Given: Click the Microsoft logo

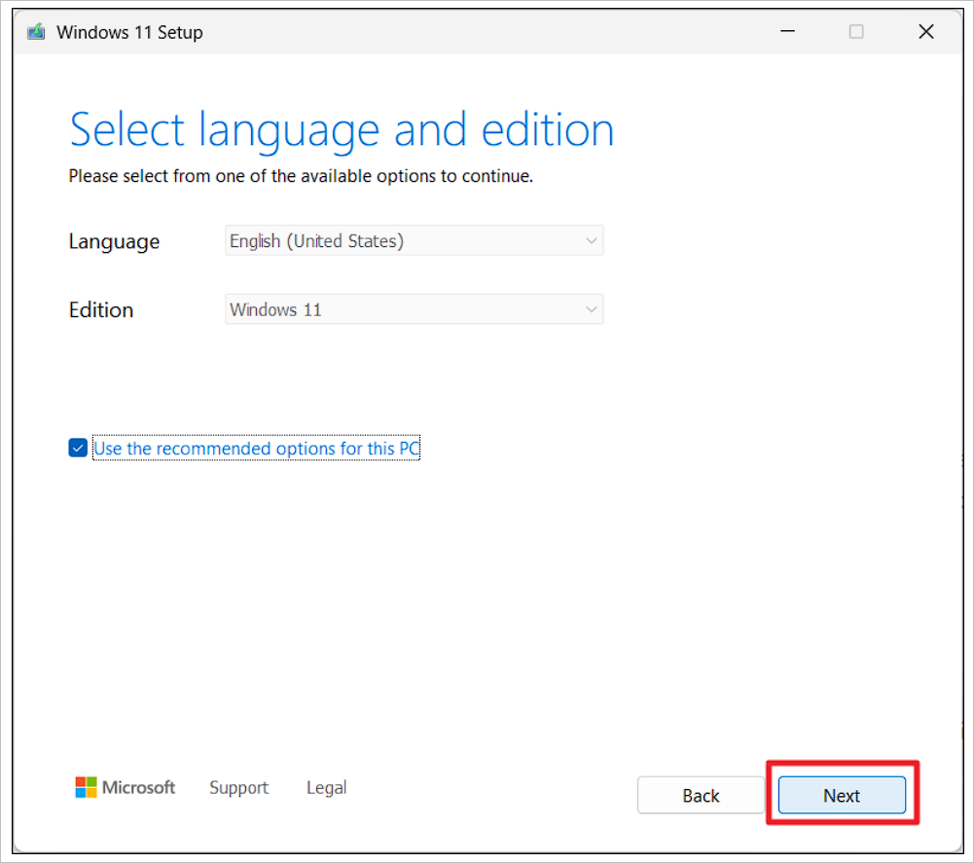Looking at the screenshot, I should coord(125,787).
